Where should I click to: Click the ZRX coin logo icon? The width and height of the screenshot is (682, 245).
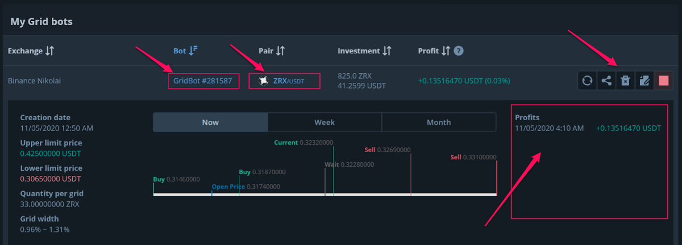point(263,81)
